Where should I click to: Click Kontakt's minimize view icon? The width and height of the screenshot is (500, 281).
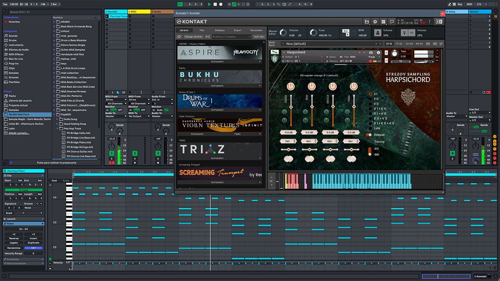[x=392, y=22]
